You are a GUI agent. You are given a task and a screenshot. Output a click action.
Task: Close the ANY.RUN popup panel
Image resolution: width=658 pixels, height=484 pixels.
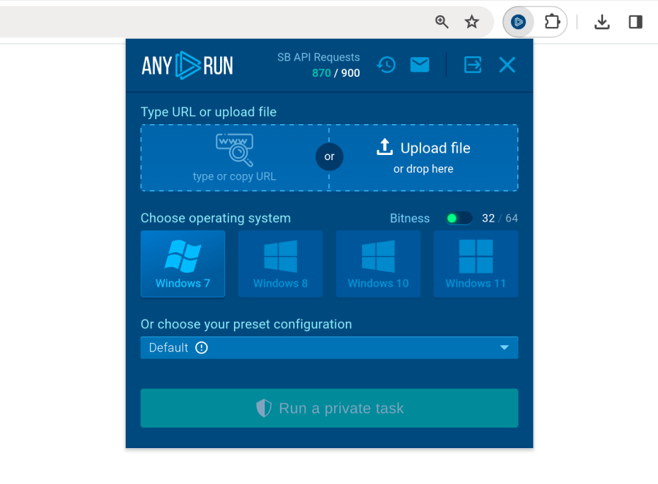coord(507,65)
